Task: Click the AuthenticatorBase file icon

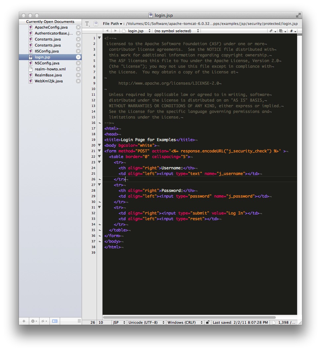Action: point(31,33)
